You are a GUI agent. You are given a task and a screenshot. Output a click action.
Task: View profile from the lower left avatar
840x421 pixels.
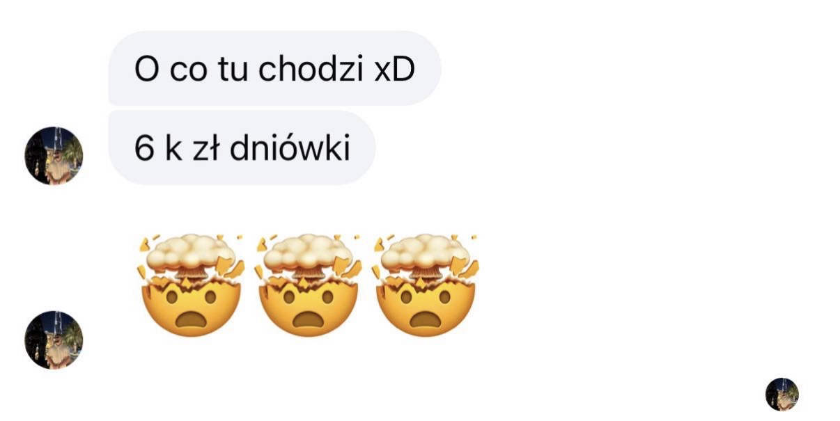[54, 340]
